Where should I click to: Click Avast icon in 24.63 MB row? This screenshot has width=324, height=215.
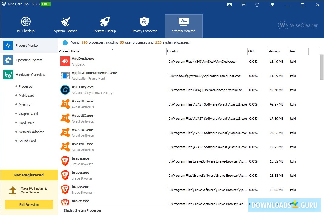click(x=65, y=133)
